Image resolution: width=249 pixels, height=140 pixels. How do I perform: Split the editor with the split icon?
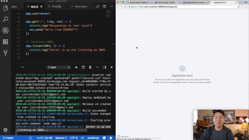(x=104, y=7)
